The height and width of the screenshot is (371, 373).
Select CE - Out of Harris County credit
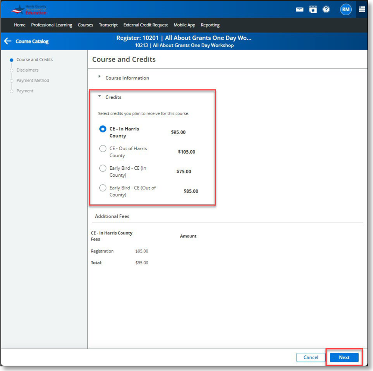point(103,148)
